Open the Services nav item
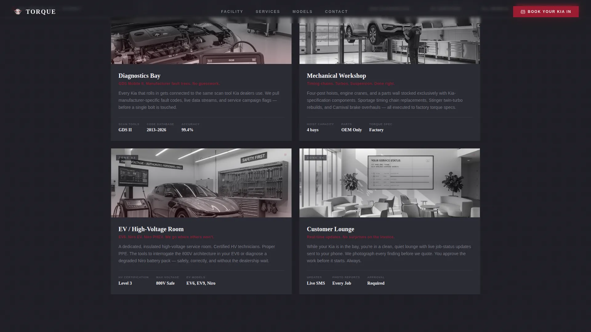The height and width of the screenshot is (332, 591). tap(268, 12)
